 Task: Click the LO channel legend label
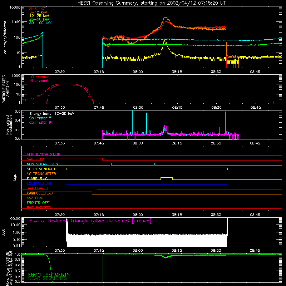tap(39, 77)
